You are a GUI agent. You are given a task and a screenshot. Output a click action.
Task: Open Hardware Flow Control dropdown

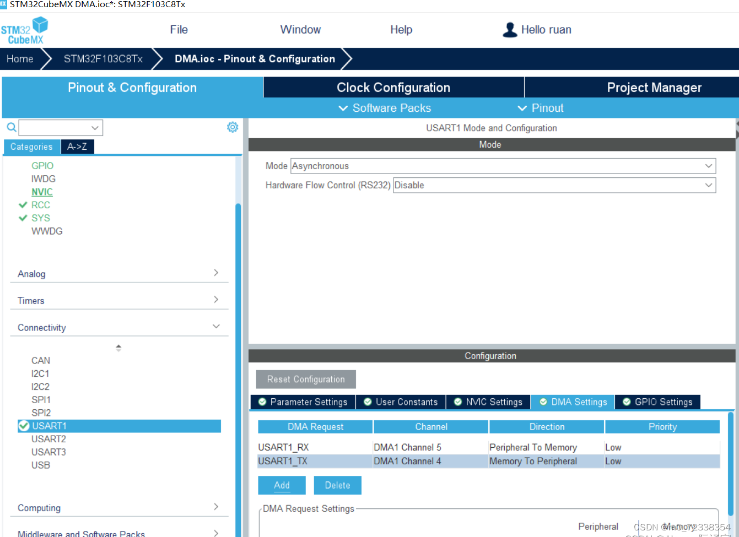(554, 185)
